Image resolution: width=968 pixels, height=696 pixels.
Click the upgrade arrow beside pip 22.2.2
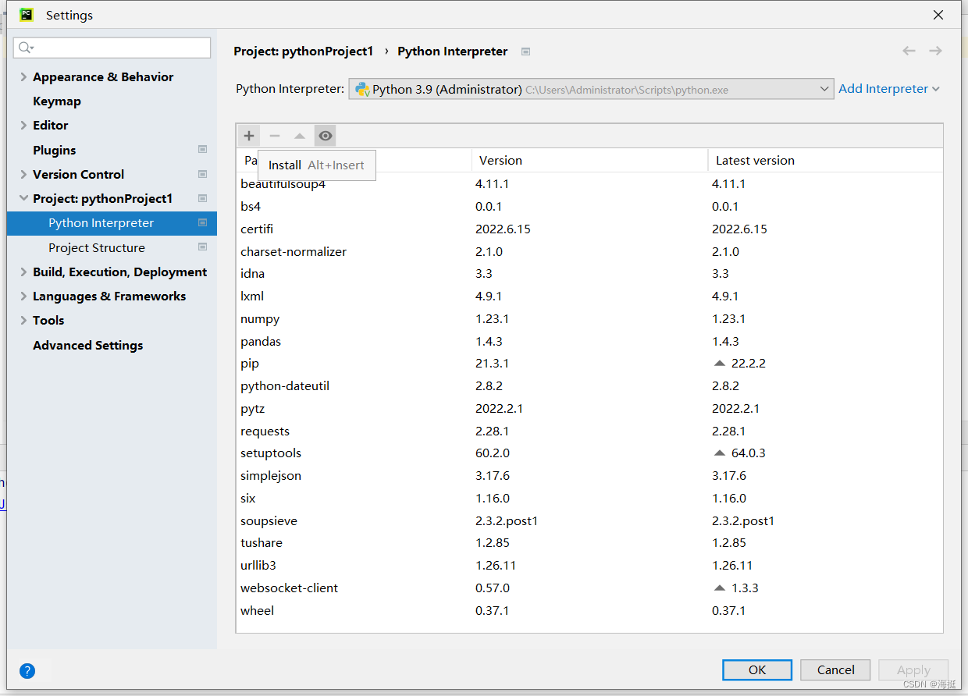(x=720, y=364)
